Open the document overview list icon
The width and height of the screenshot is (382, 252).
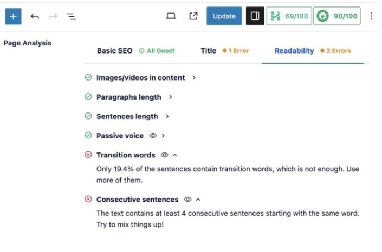pyautogui.click(x=71, y=16)
